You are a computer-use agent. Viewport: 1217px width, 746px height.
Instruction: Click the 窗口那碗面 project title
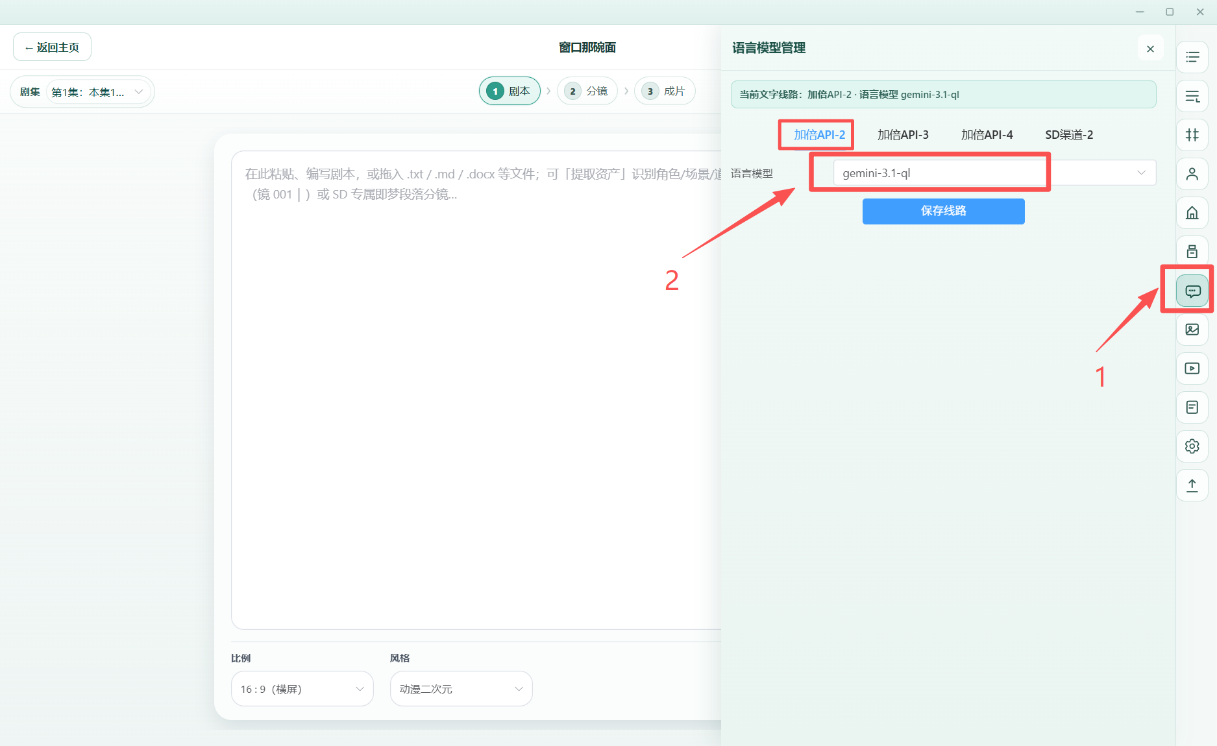point(587,47)
